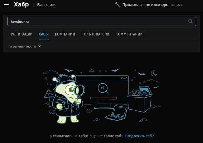Image resolution: width=203 pixels, height=143 pixels.
Task: Click the Хабр logo
Action: point(21,5)
